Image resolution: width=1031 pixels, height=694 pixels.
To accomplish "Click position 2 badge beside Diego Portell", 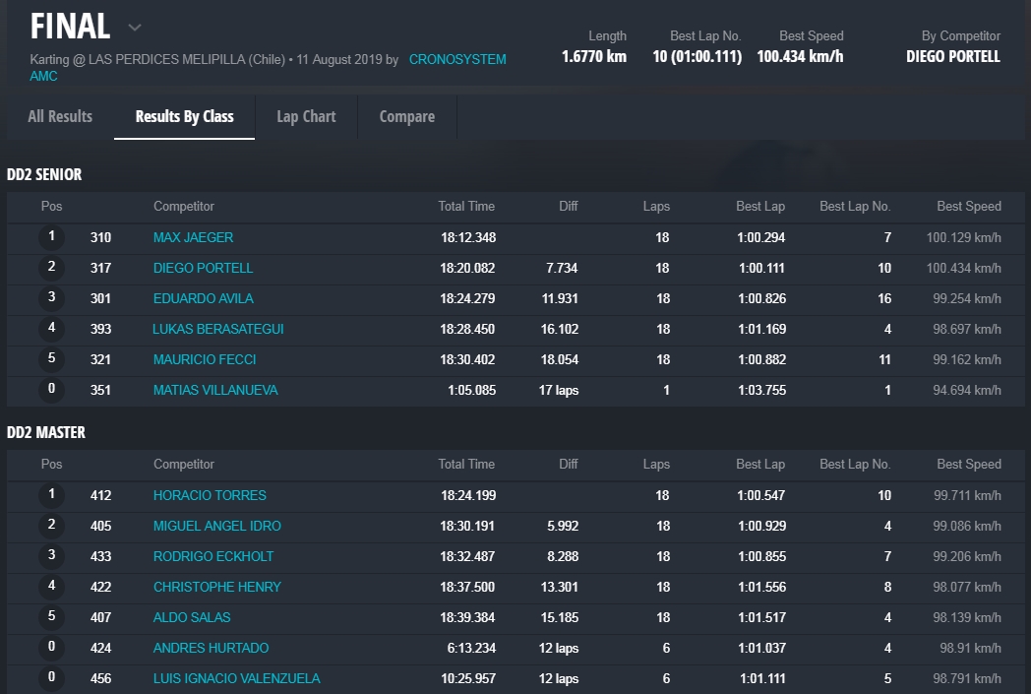I will [x=51, y=268].
